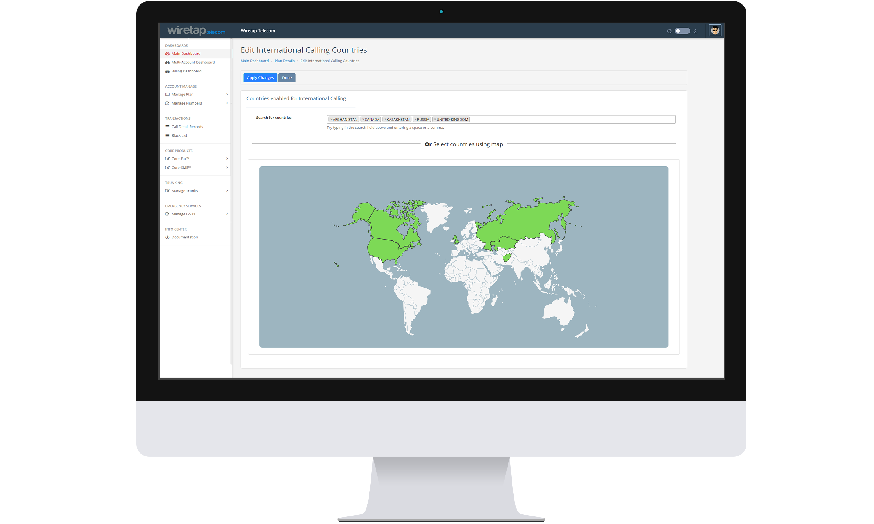874x524 pixels.
Task: Remove the RUSSIA country tag
Action: [x=415, y=120]
